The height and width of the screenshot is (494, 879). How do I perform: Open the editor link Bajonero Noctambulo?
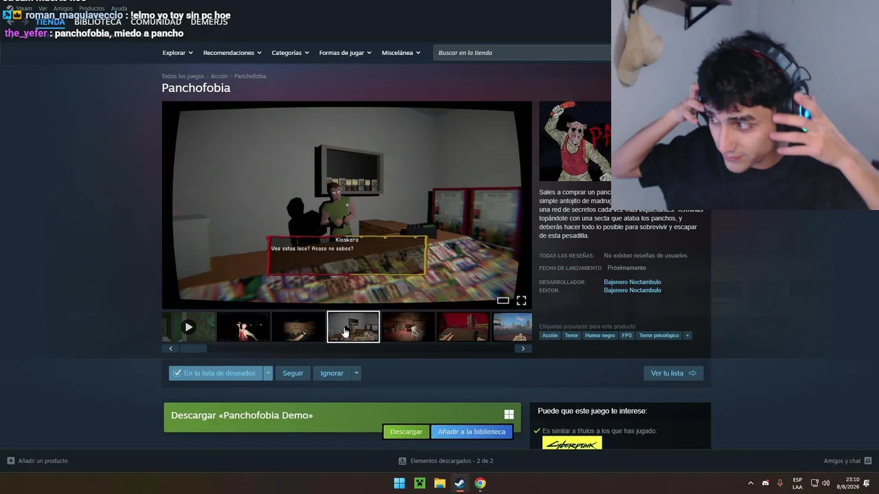point(632,290)
